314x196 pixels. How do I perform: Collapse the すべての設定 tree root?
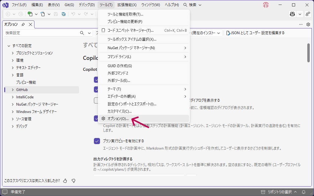tap(9, 46)
